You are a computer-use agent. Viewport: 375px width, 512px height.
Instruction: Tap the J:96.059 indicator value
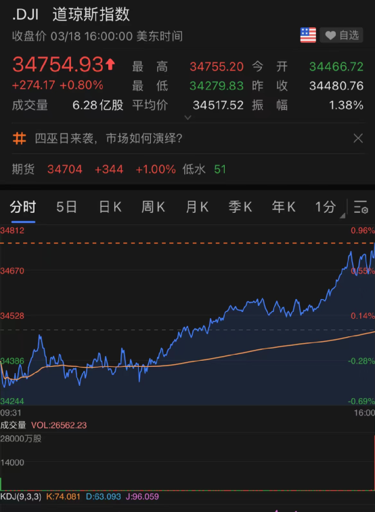pyautogui.click(x=142, y=496)
